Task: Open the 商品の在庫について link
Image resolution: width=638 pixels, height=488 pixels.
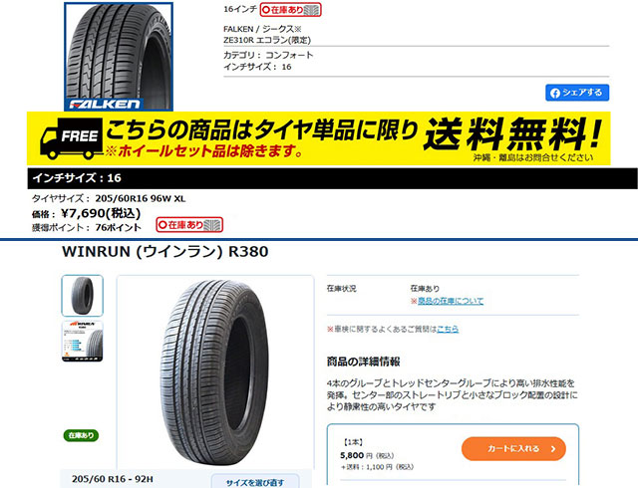Action: pyautogui.click(x=451, y=301)
